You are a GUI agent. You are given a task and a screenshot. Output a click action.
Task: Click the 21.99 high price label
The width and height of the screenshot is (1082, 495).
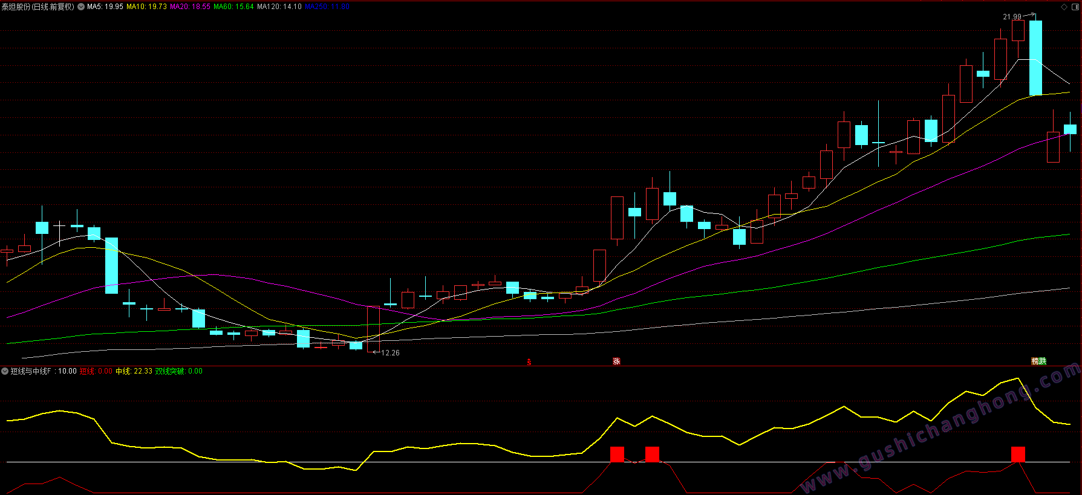point(1012,17)
